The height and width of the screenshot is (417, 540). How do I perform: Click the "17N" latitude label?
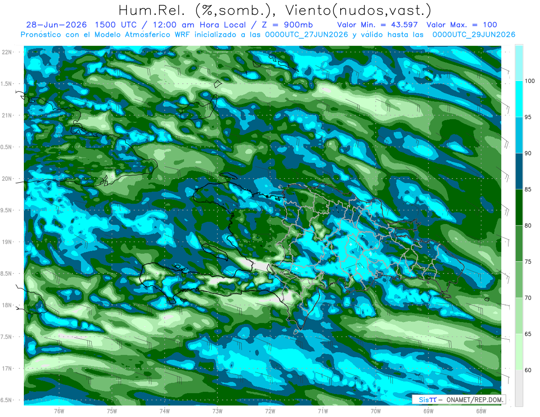[7, 368]
